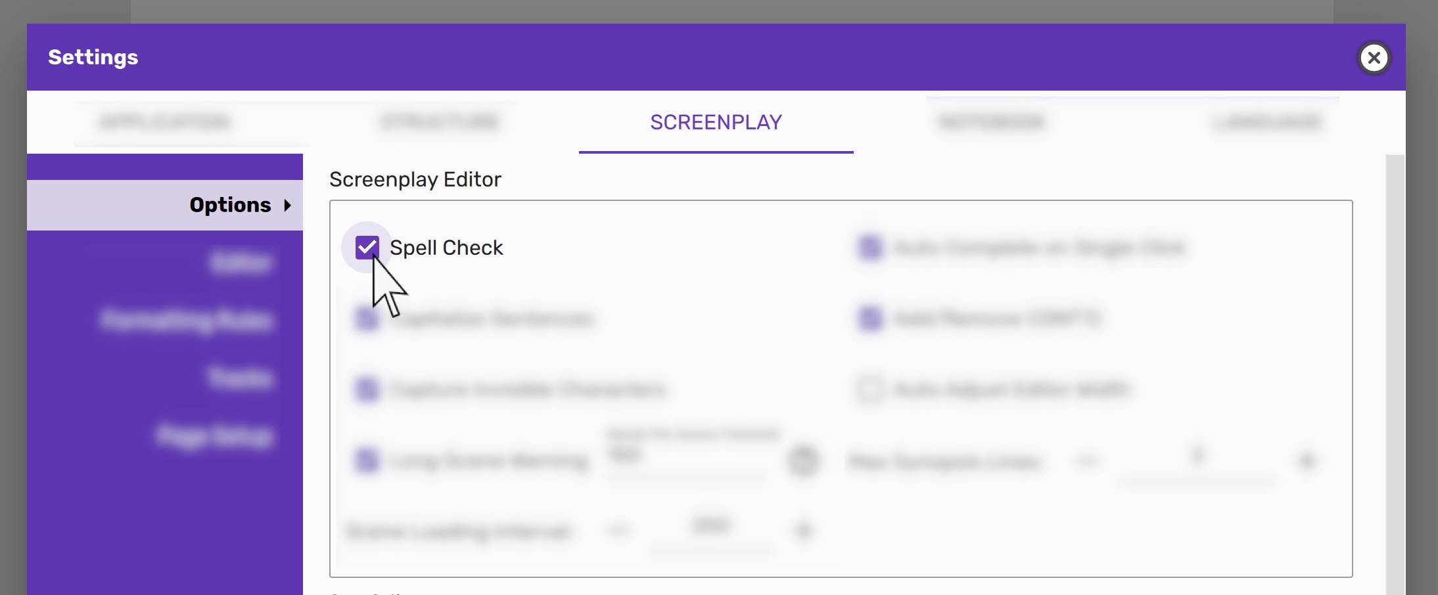This screenshot has height=595, width=1438.
Task: Click the minus icon for Max Synopsis Lines
Action: pyautogui.click(x=1088, y=461)
